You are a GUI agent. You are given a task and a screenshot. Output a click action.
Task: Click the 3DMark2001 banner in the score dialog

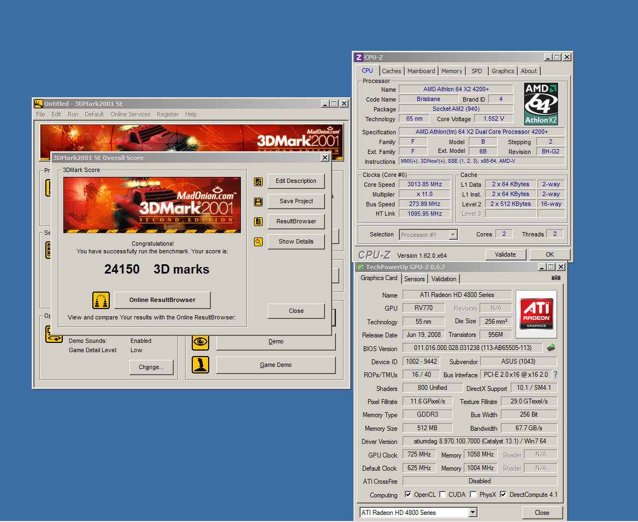click(152, 205)
